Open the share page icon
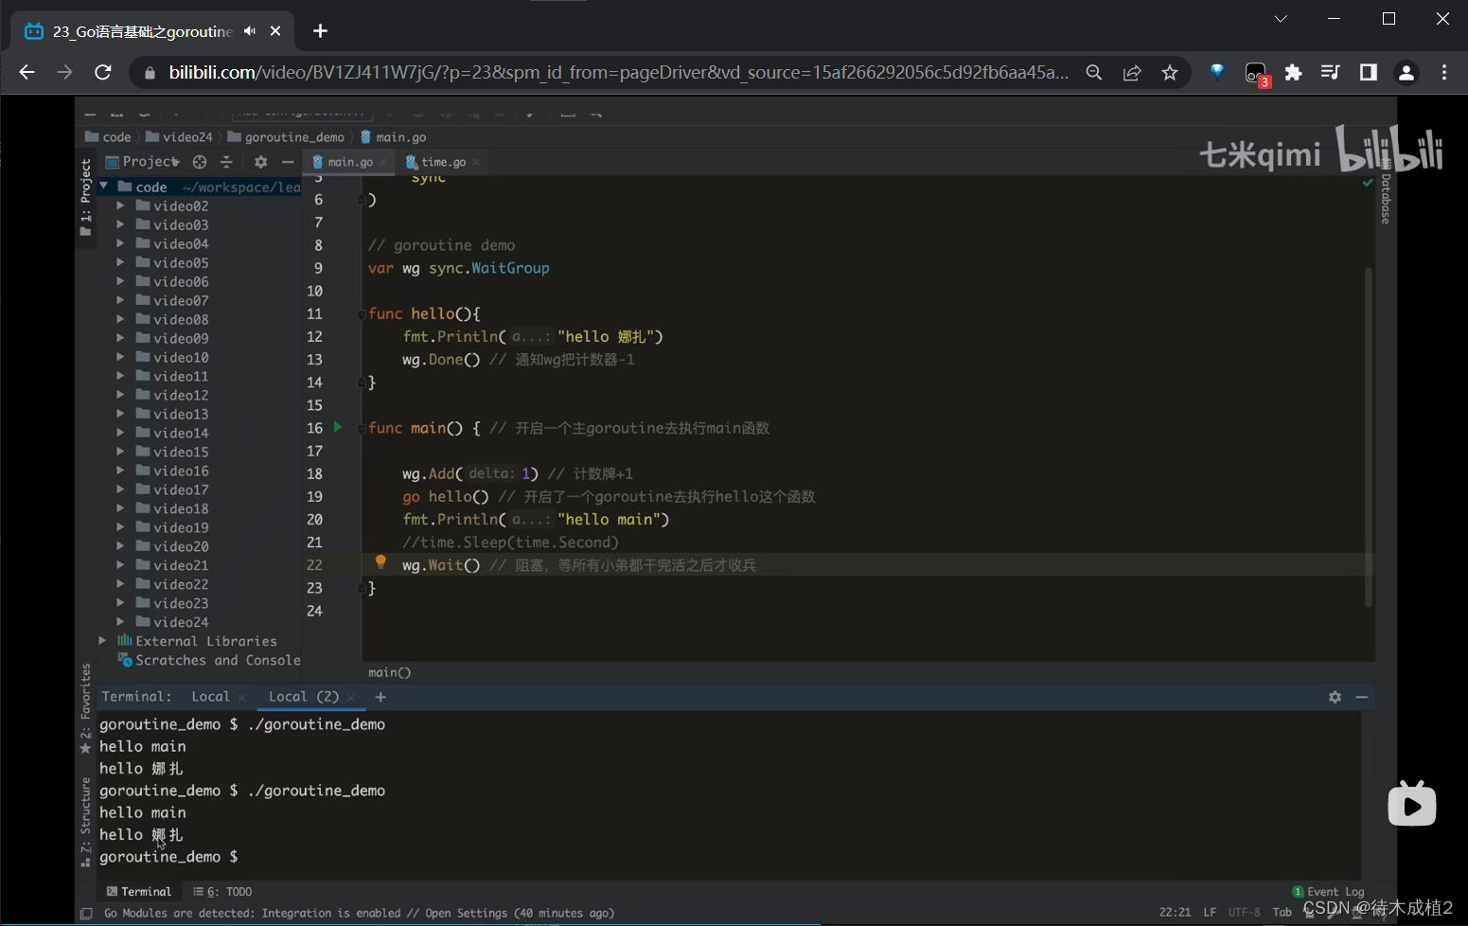 click(1132, 72)
